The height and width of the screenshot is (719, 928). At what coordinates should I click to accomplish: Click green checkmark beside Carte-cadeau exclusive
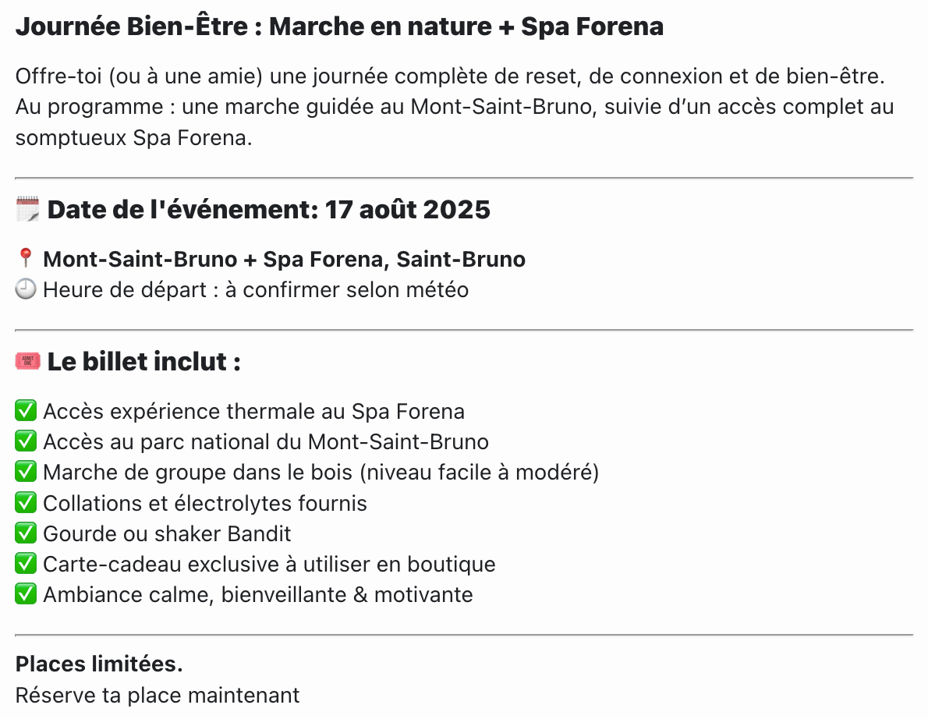pos(26,564)
